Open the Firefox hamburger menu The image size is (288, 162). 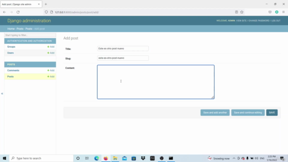coord(283,12)
